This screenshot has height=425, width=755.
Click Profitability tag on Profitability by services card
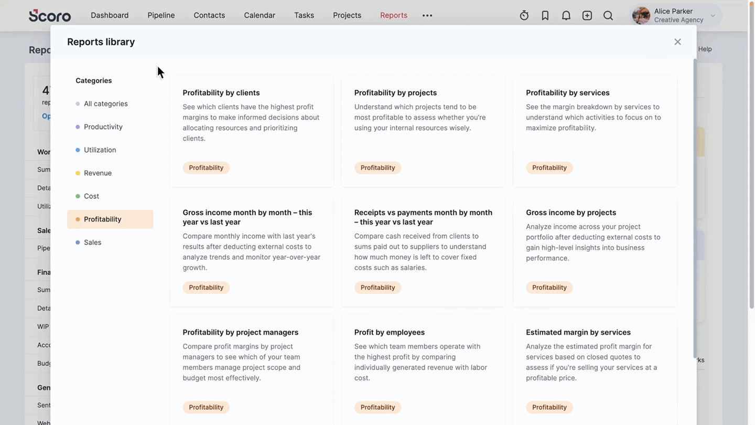(549, 168)
